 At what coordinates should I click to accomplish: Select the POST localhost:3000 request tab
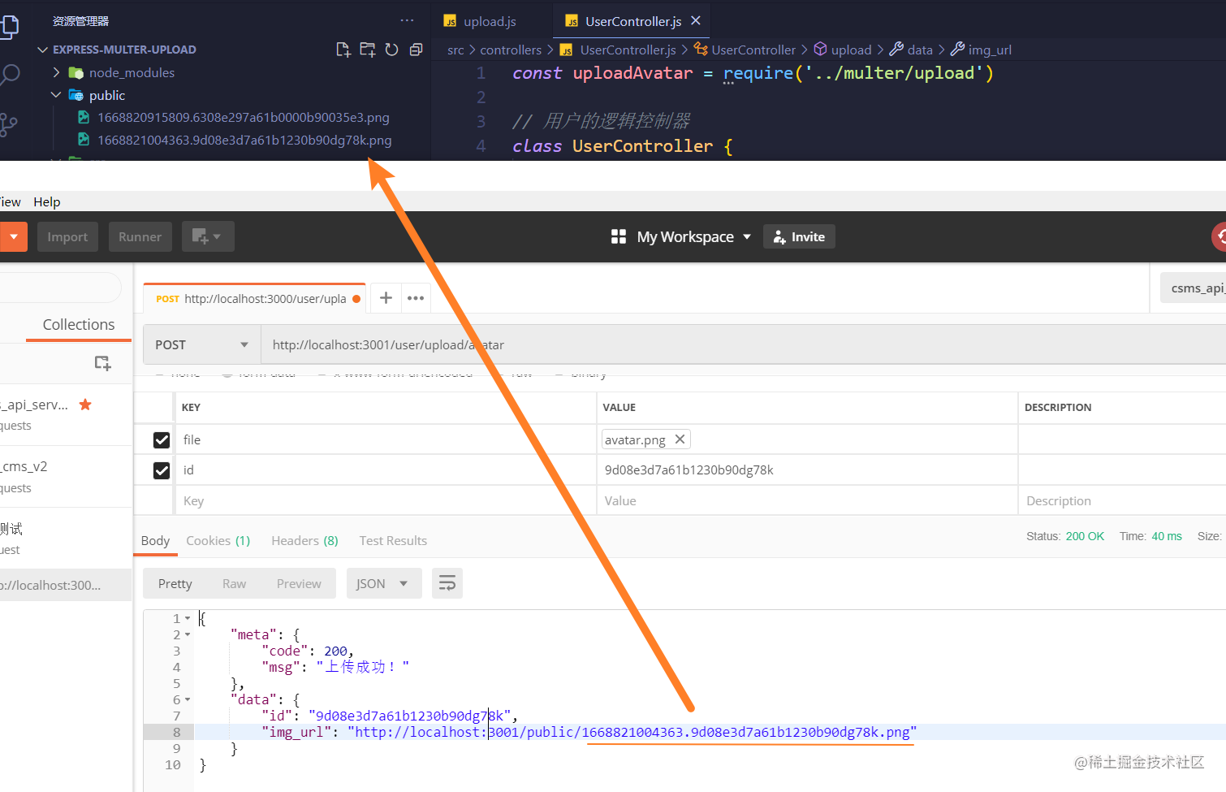tap(254, 299)
